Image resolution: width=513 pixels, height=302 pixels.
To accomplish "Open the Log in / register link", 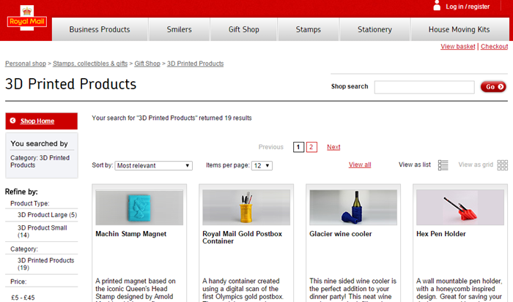I will 468,7.
